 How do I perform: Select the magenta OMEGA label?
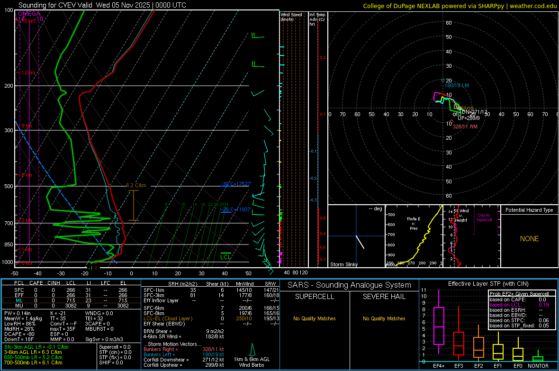click(x=29, y=14)
